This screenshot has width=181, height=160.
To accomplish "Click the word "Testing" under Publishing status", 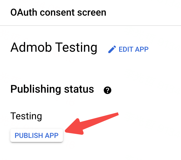I will [x=26, y=116].
